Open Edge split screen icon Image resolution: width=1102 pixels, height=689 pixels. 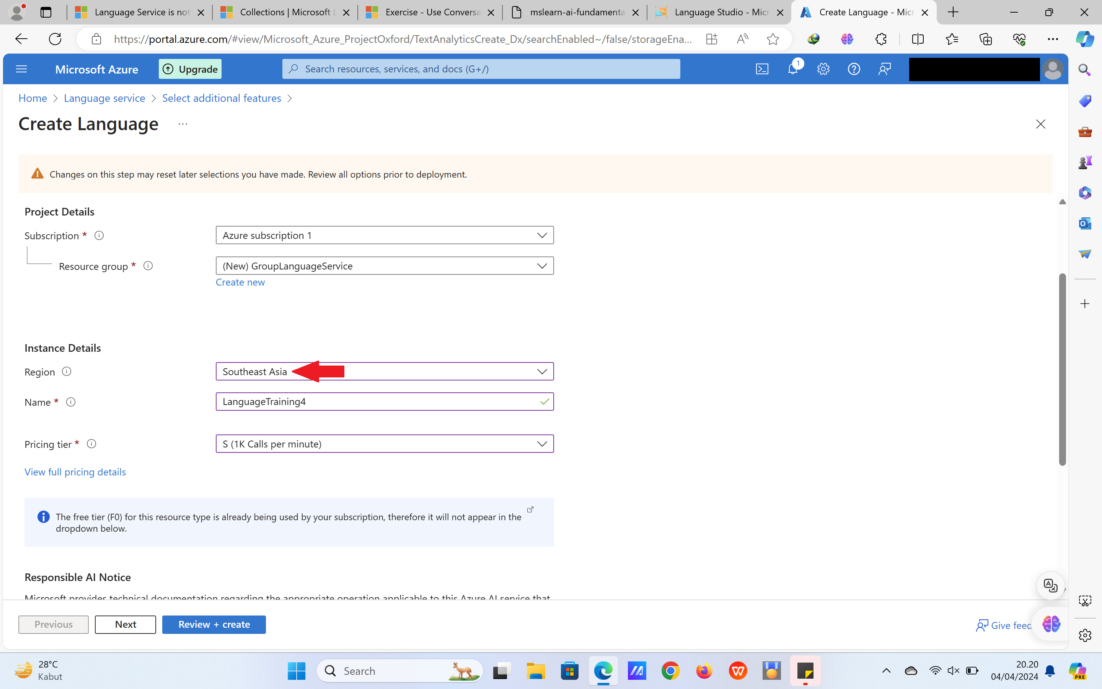[x=918, y=39]
